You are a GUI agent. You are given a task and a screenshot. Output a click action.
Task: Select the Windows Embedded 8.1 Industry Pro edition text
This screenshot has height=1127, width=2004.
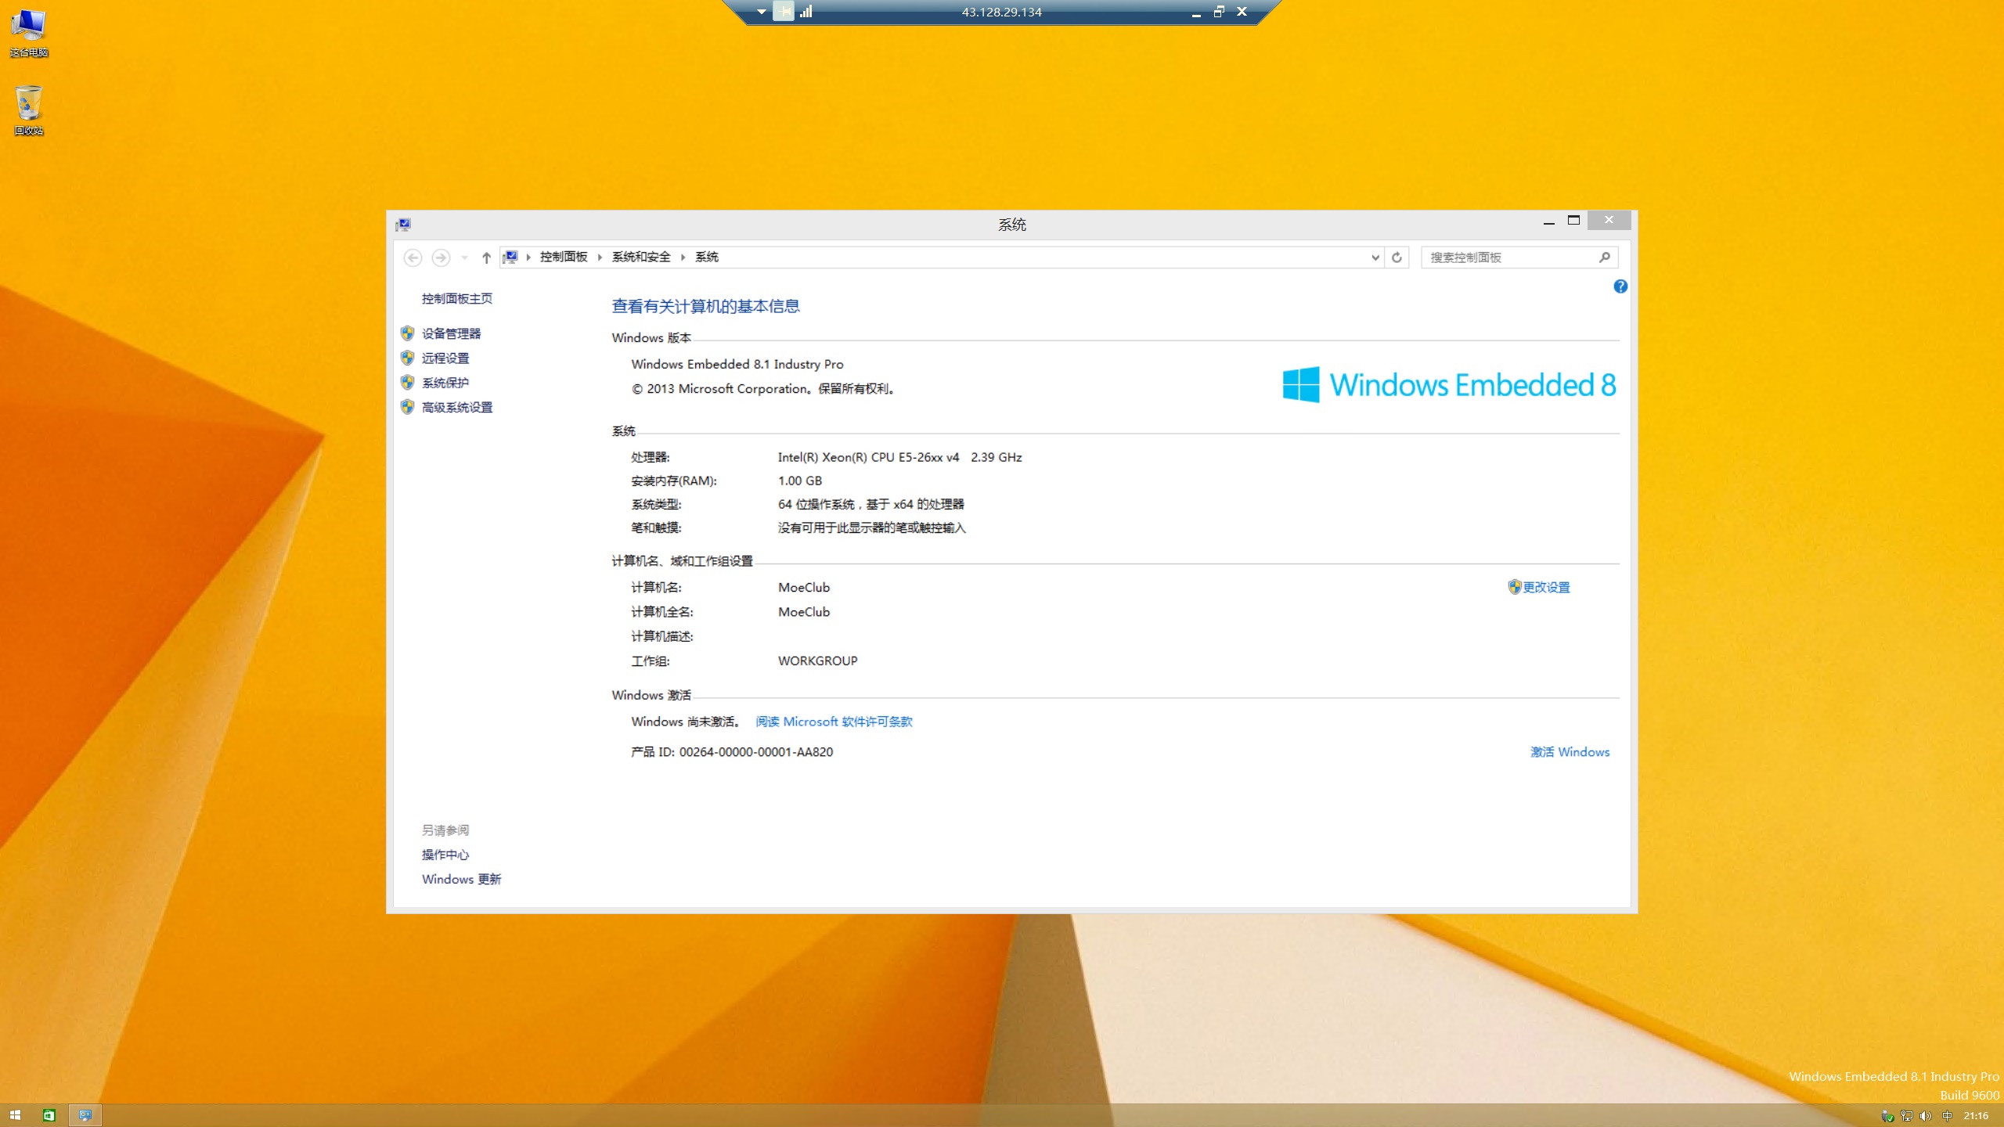(737, 364)
